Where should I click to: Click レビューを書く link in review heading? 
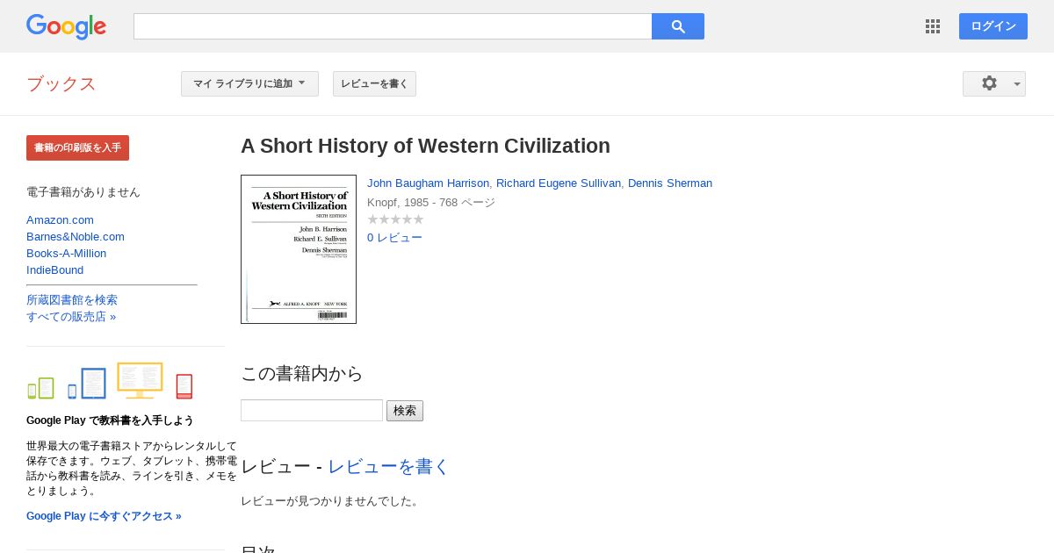(x=388, y=466)
